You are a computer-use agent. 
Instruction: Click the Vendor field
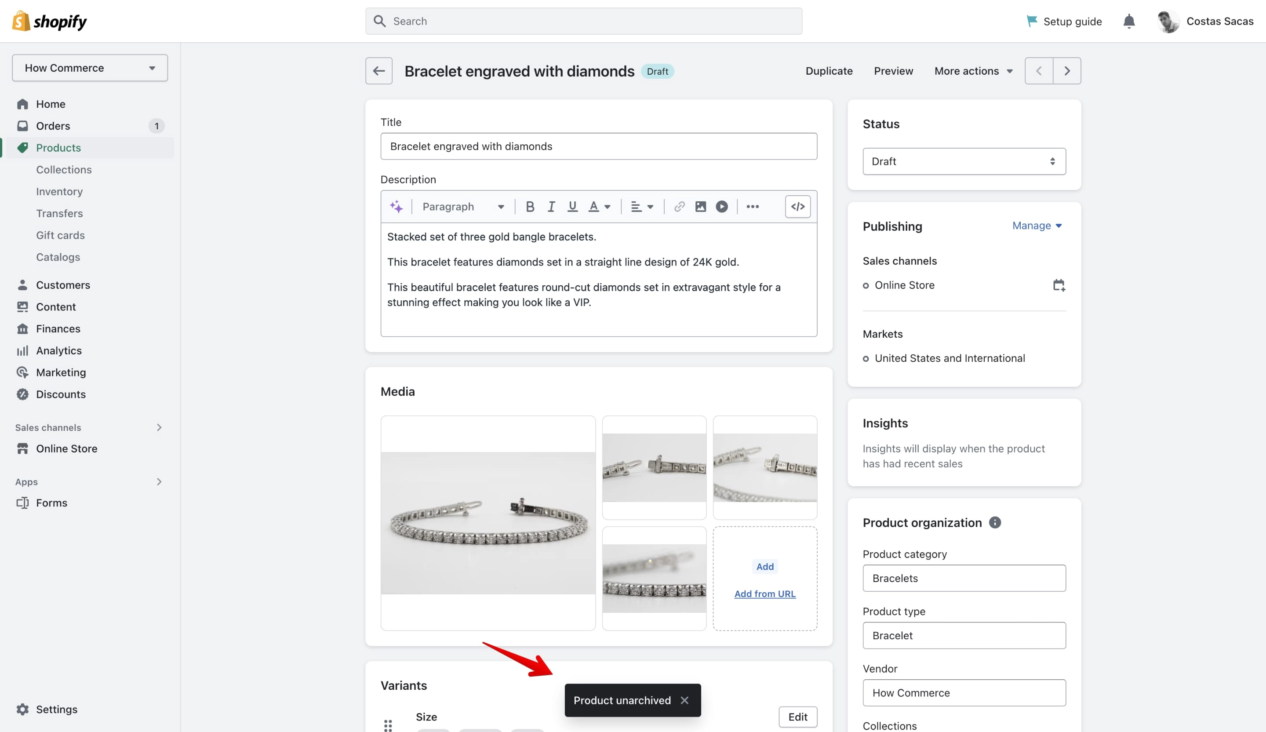964,693
